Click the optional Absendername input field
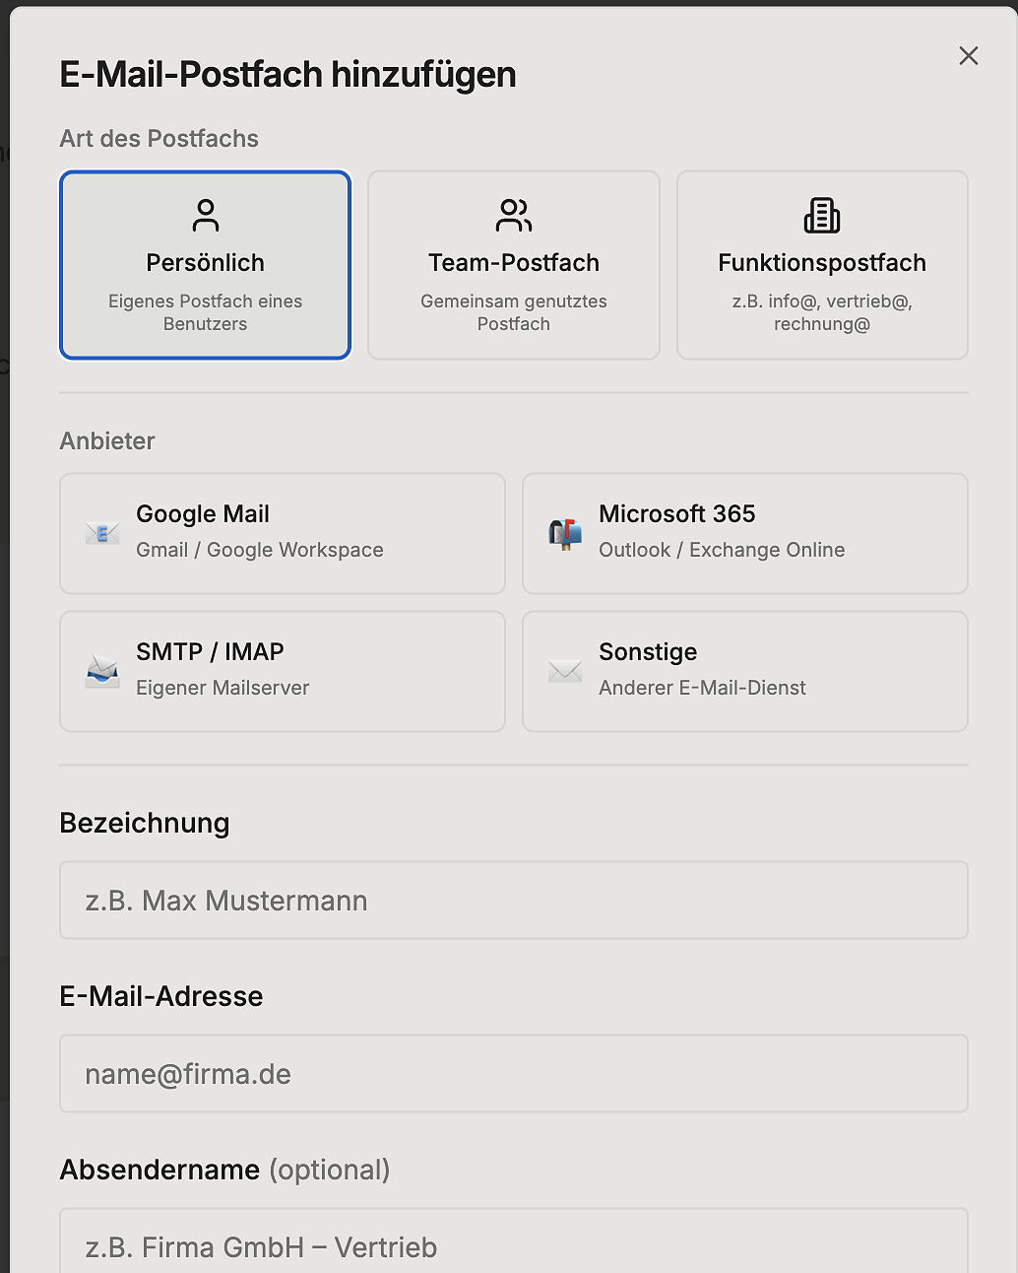This screenshot has height=1273, width=1018. (x=513, y=1244)
